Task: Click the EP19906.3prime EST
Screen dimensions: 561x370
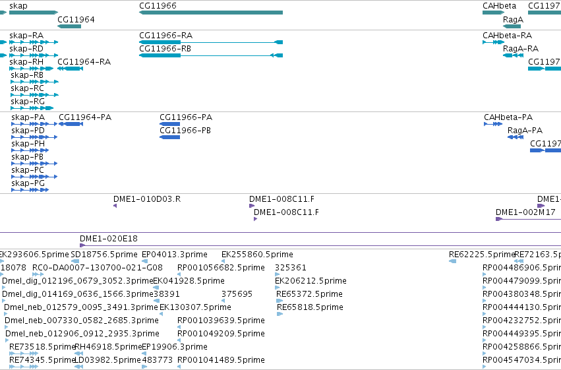Action: pyautogui.click(x=144, y=354)
